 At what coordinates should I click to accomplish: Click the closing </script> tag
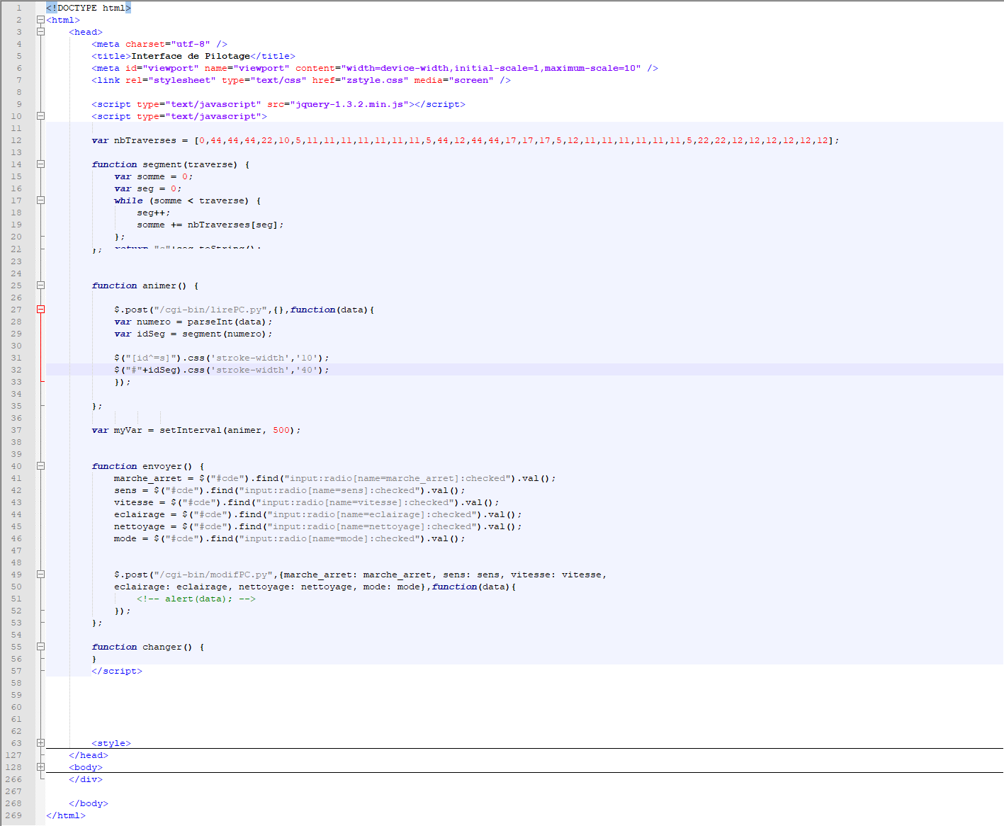tap(117, 671)
